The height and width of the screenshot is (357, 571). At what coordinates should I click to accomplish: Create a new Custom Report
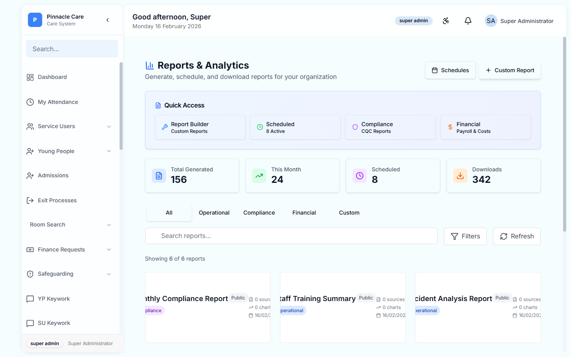pyautogui.click(x=510, y=70)
